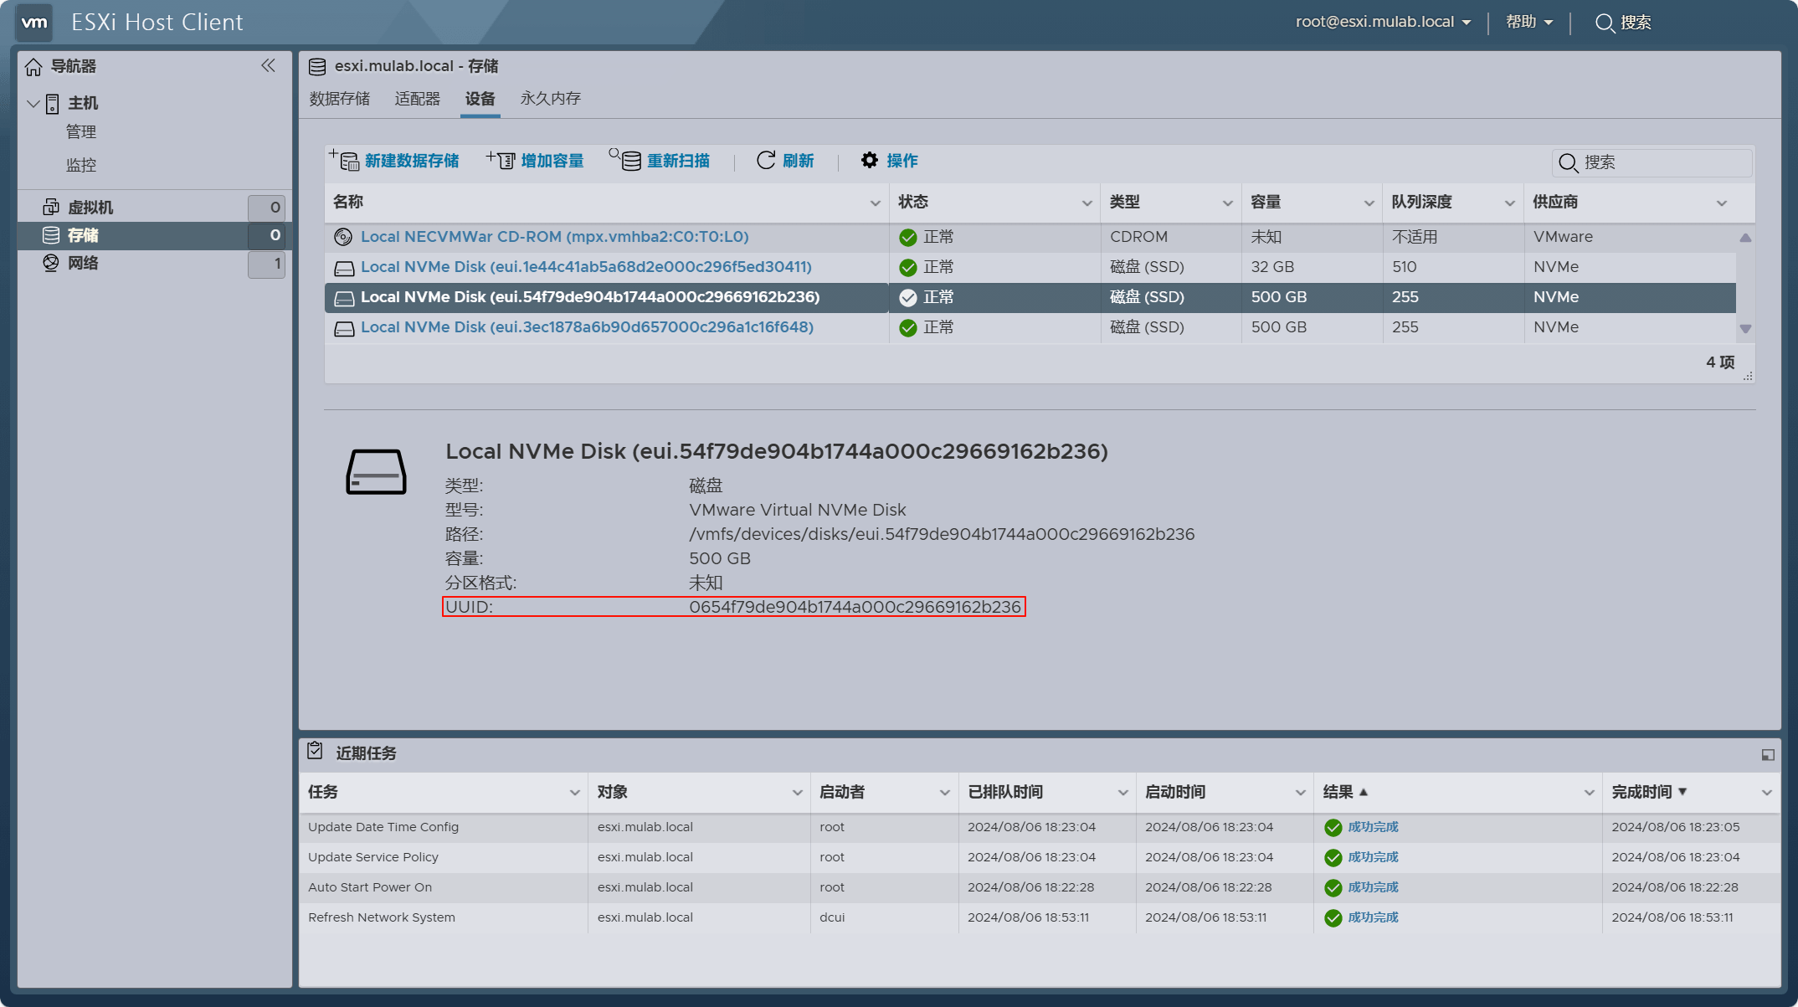
Task: Click the storage icon beside esxi.mulab.local title
Action: (x=317, y=66)
